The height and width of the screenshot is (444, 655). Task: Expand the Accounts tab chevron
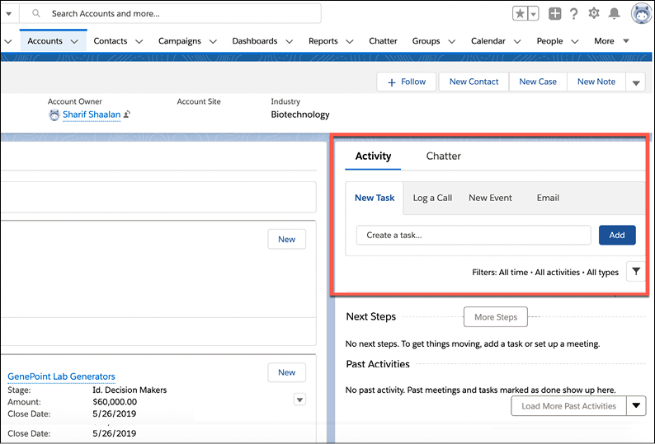pos(74,41)
